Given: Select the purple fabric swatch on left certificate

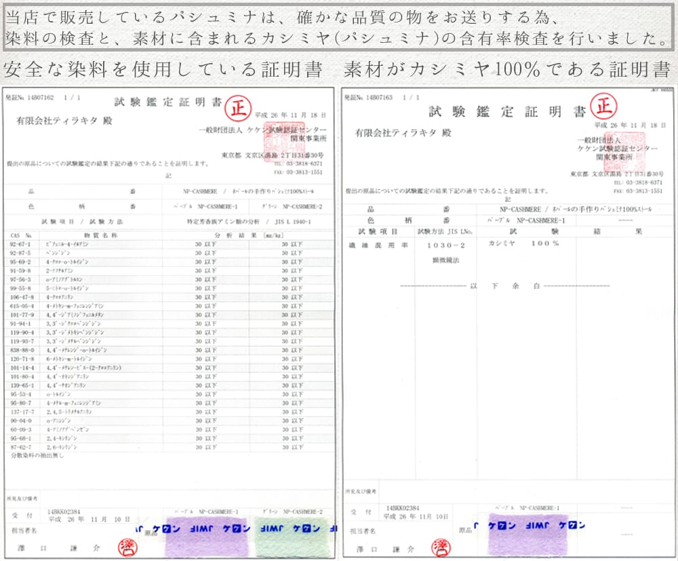Looking at the screenshot, I should click(207, 537).
